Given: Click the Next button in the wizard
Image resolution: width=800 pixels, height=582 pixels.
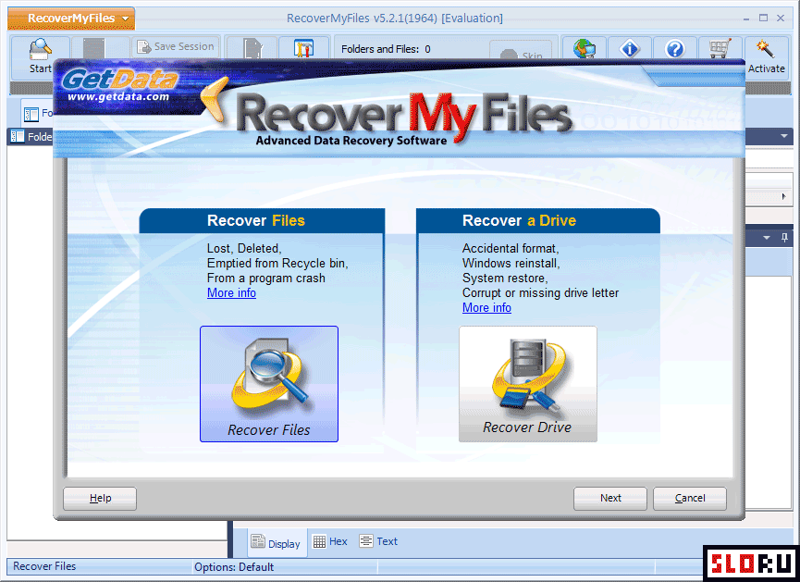Looking at the screenshot, I should pyautogui.click(x=610, y=499).
